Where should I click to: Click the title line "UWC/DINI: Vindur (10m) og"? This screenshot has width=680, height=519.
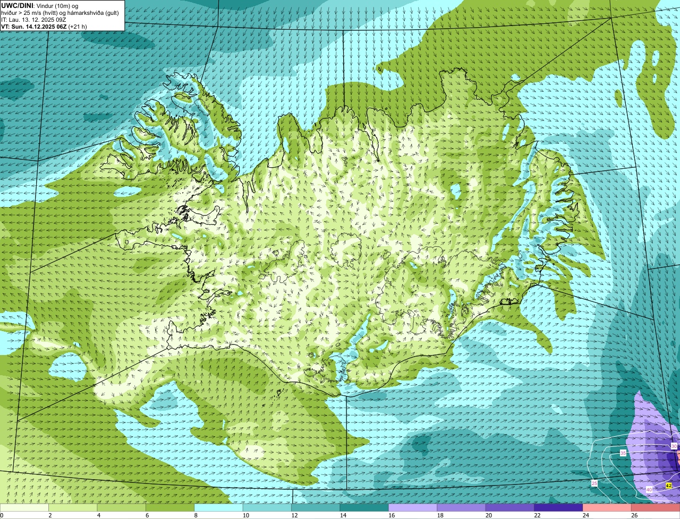tap(39, 5)
